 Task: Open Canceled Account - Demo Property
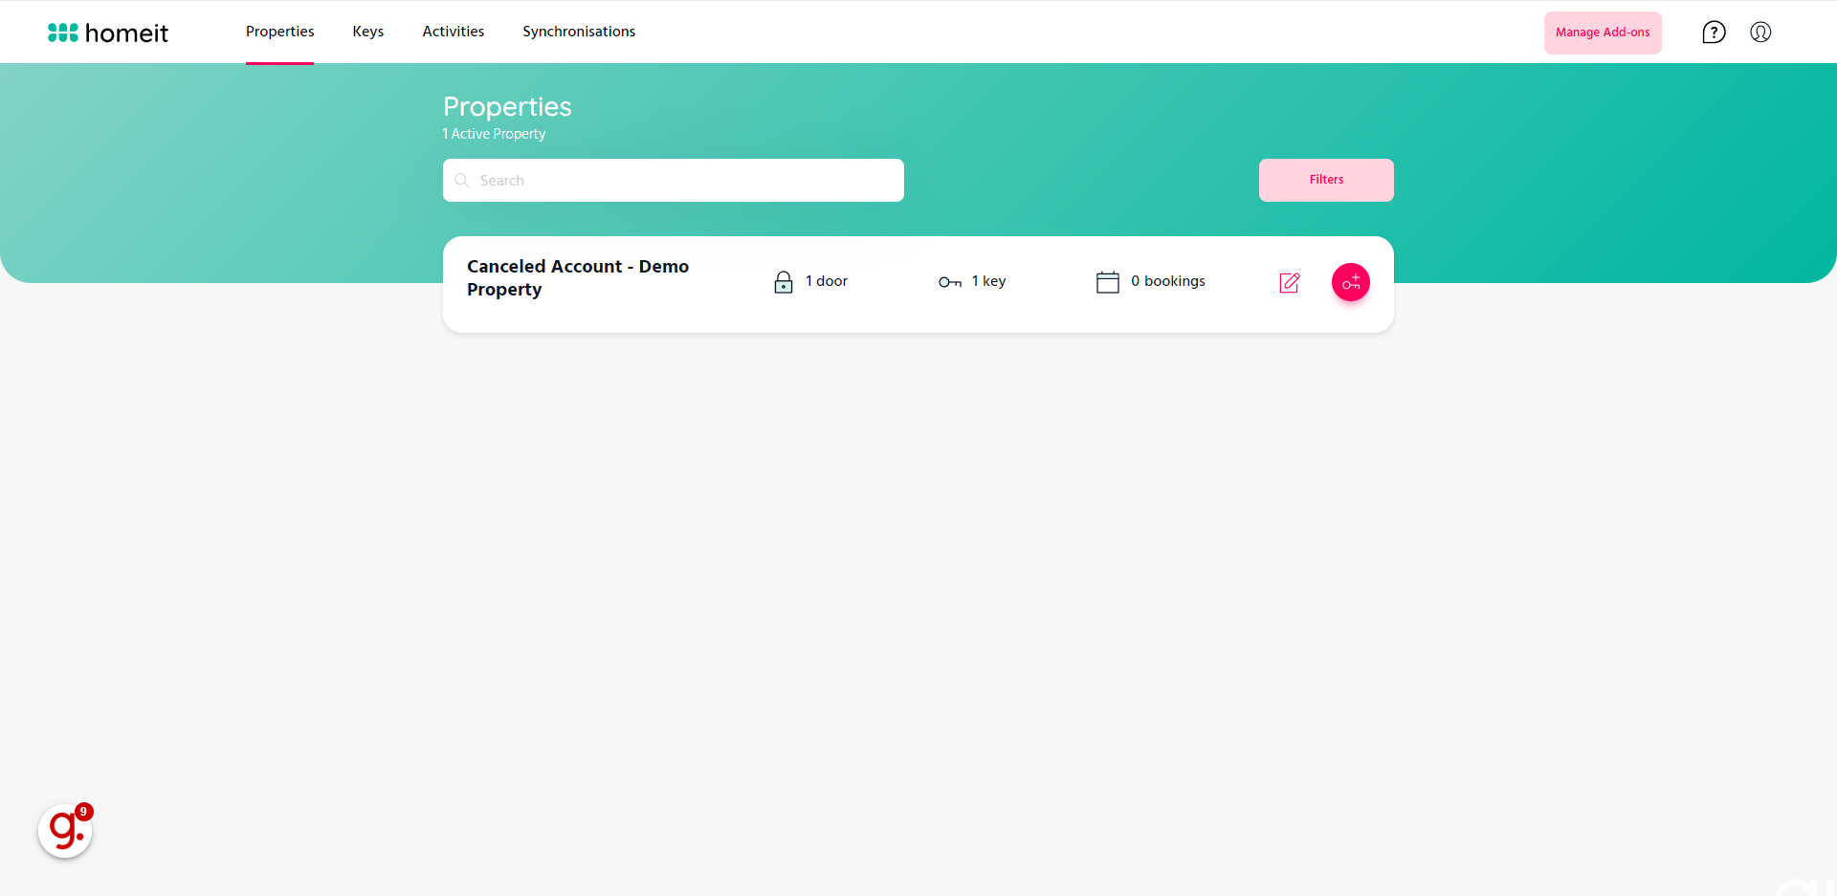click(x=577, y=278)
